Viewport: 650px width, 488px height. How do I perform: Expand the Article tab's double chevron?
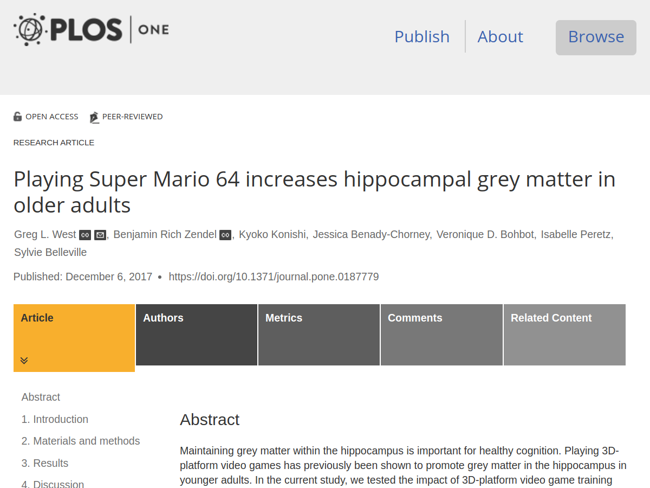click(x=24, y=361)
